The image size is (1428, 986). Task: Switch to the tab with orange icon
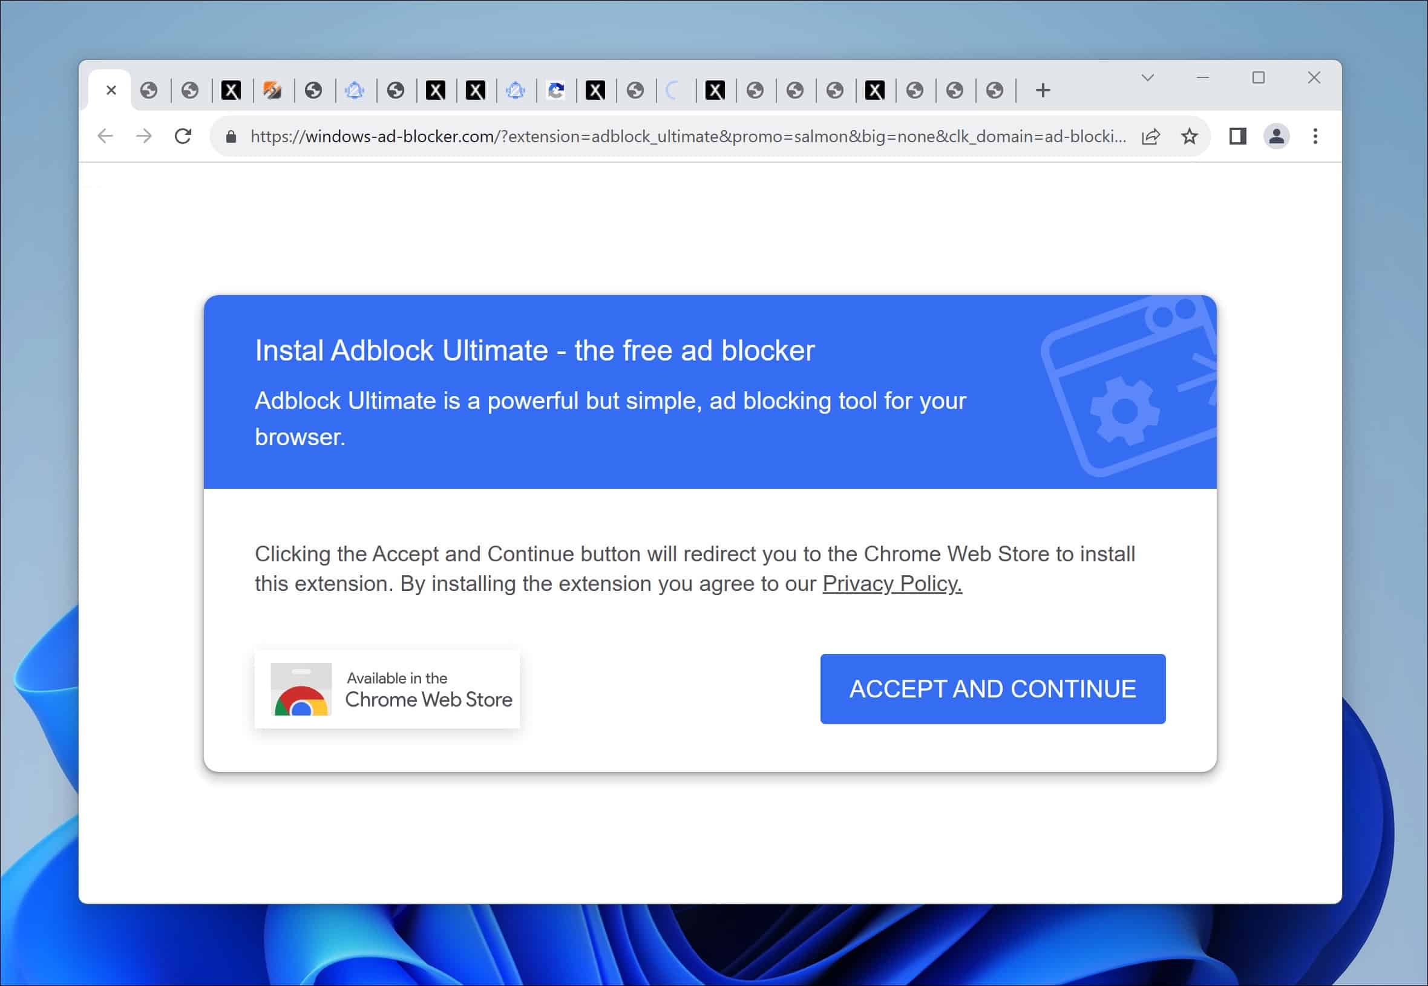point(272,91)
